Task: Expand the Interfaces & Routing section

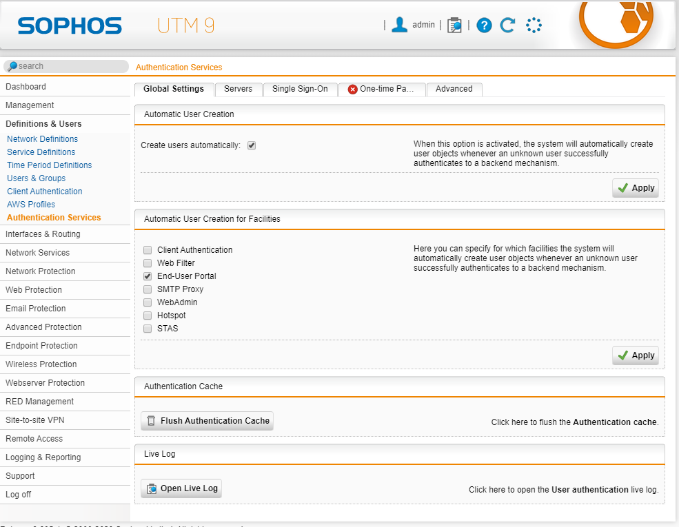Action: tap(43, 234)
